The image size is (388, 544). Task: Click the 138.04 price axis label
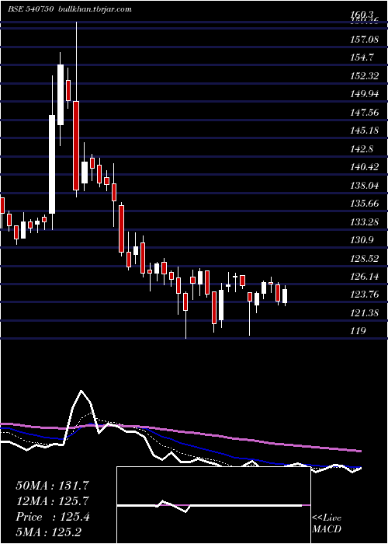[x=364, y=186]
